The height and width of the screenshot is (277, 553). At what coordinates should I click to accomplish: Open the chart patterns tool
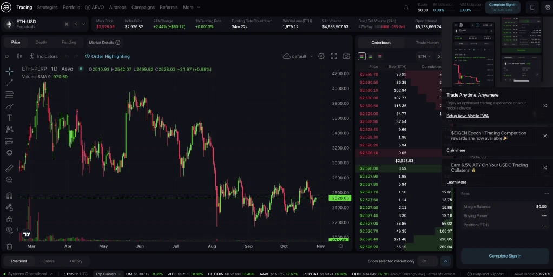pos(10,129)
